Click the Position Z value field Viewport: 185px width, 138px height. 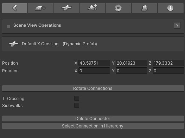[x=168, y=63]
